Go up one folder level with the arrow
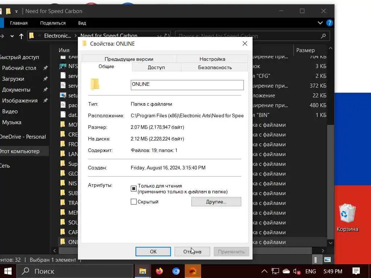The height and width of the screenshot is (278, 371). (x=21, y=36)
